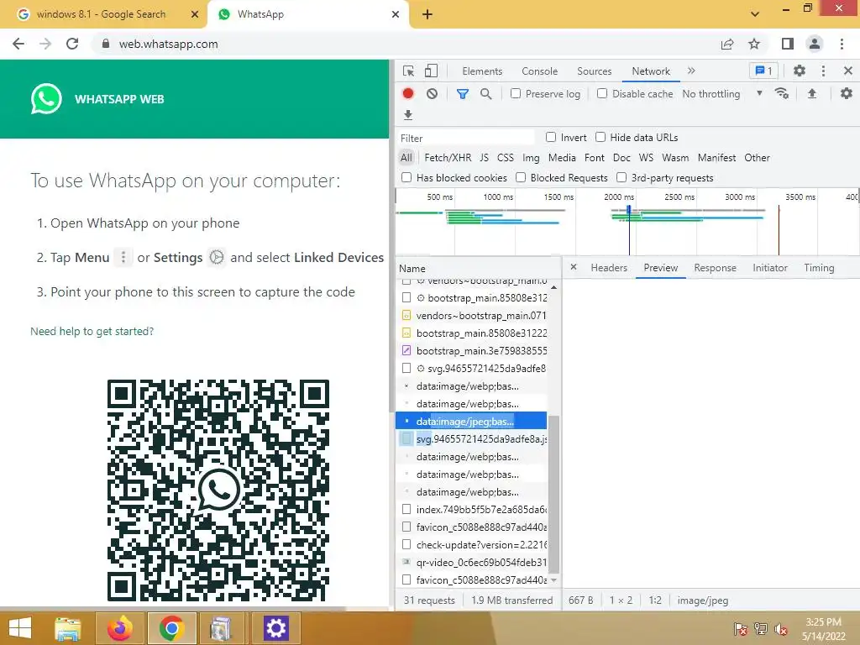Image resolution: width=860 pixels, height=645 pixels.
Task: Click the browser back arrow
Action: click(18, 44)
